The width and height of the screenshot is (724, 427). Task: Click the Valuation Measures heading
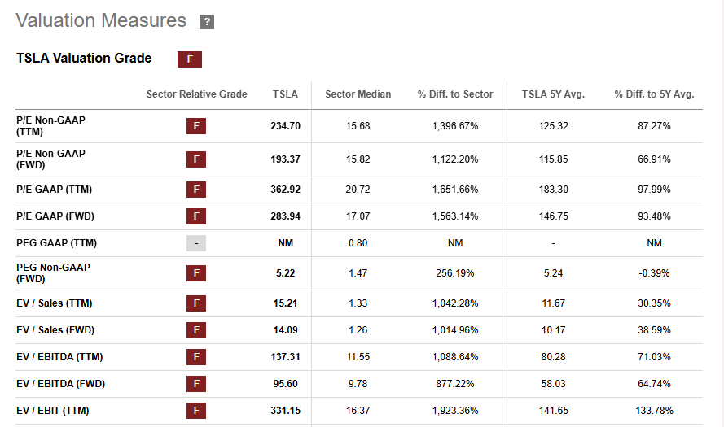[101, 21]
